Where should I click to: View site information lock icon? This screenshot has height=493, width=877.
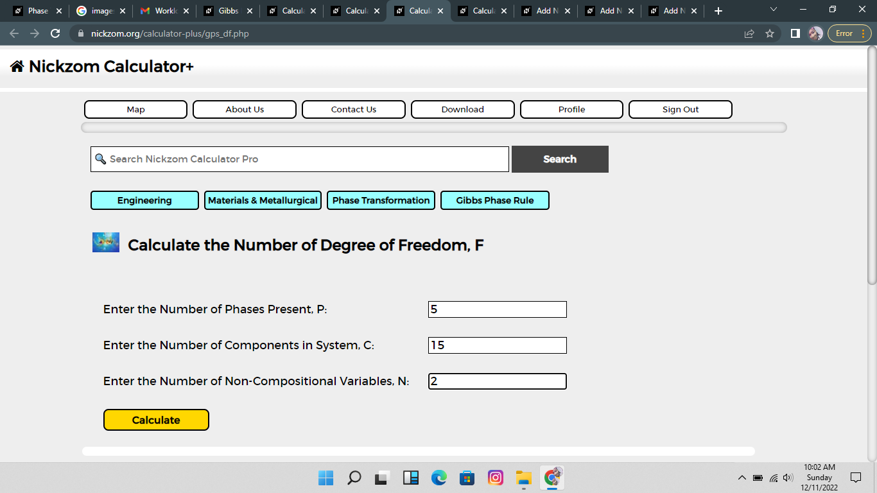pos(80,33)
